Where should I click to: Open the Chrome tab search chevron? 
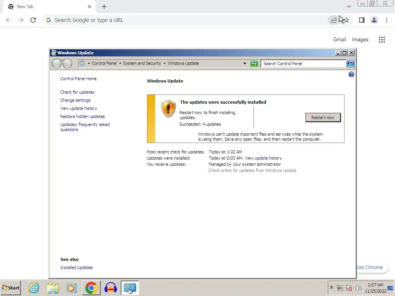point(349,7)
